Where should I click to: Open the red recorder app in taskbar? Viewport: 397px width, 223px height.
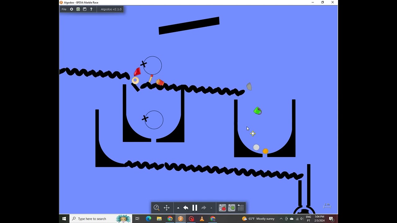click(191, 219)
